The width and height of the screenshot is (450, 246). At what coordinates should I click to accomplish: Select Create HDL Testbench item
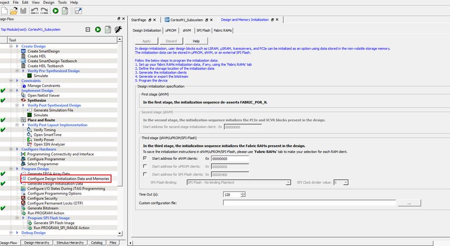(x=46, y=66)
